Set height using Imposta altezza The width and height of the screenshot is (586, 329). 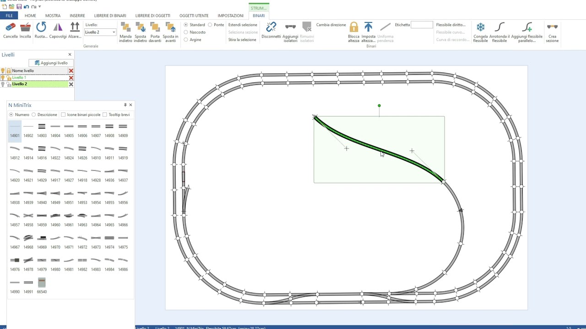[368, 32]
